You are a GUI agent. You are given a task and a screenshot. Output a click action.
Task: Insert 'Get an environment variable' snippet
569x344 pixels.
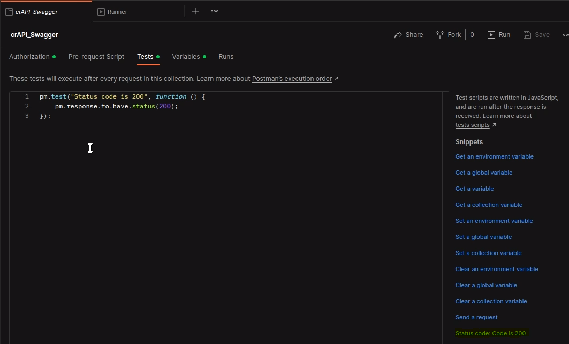pos(494,157)
